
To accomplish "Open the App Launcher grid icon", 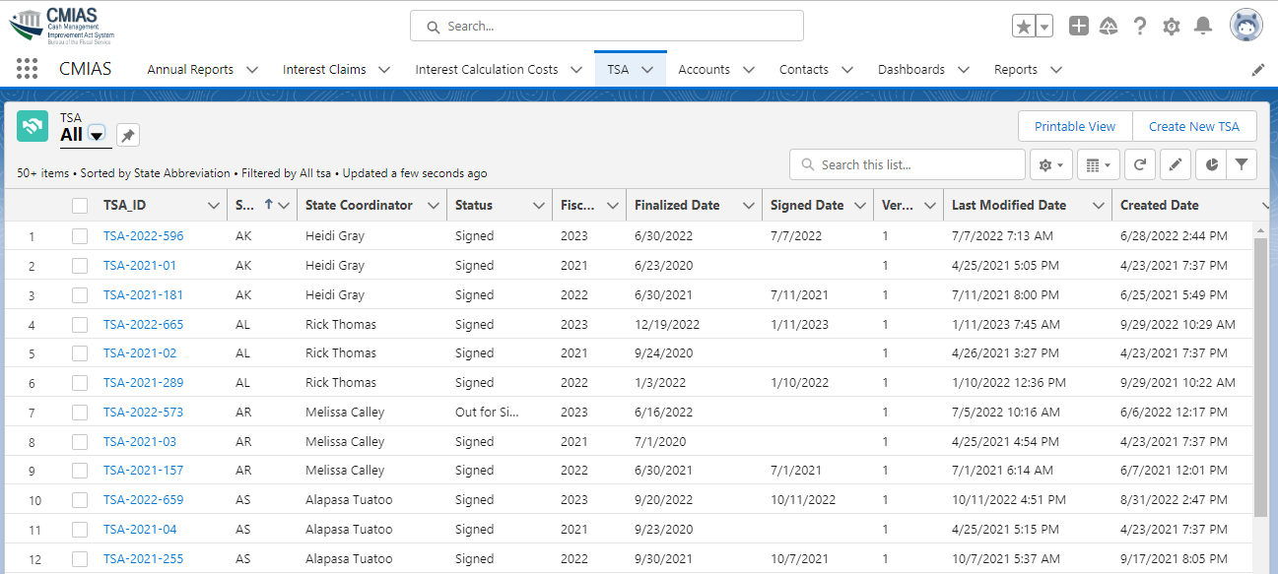I will (x=28, y=69).
